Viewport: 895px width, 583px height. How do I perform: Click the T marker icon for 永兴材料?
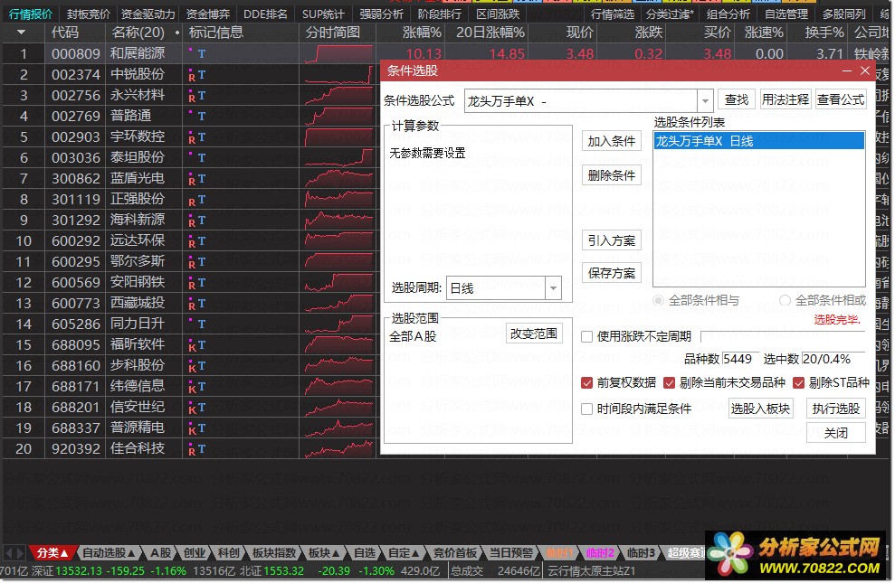pyautogui.click(x=202, y=96)
